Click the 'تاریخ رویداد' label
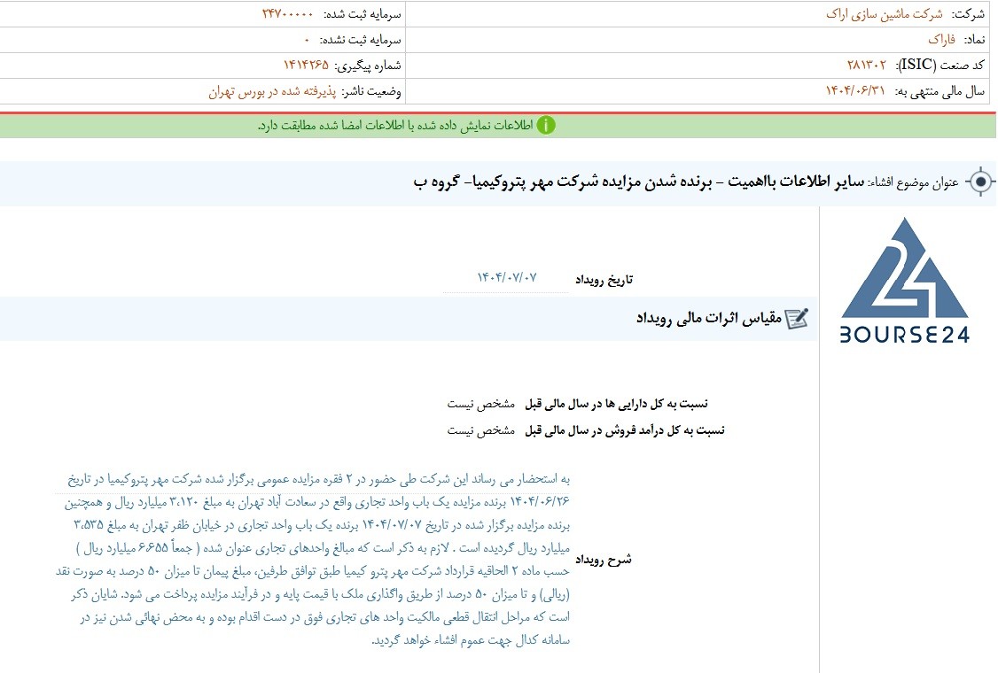 pos(604,280)
